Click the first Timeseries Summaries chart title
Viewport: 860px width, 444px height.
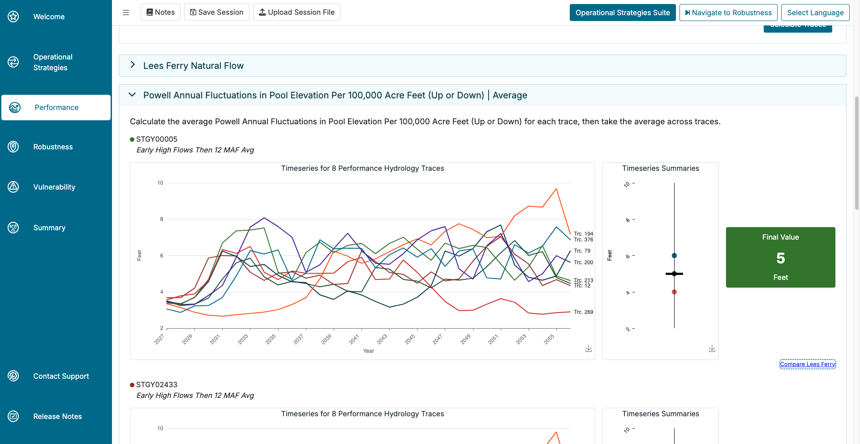660,168
